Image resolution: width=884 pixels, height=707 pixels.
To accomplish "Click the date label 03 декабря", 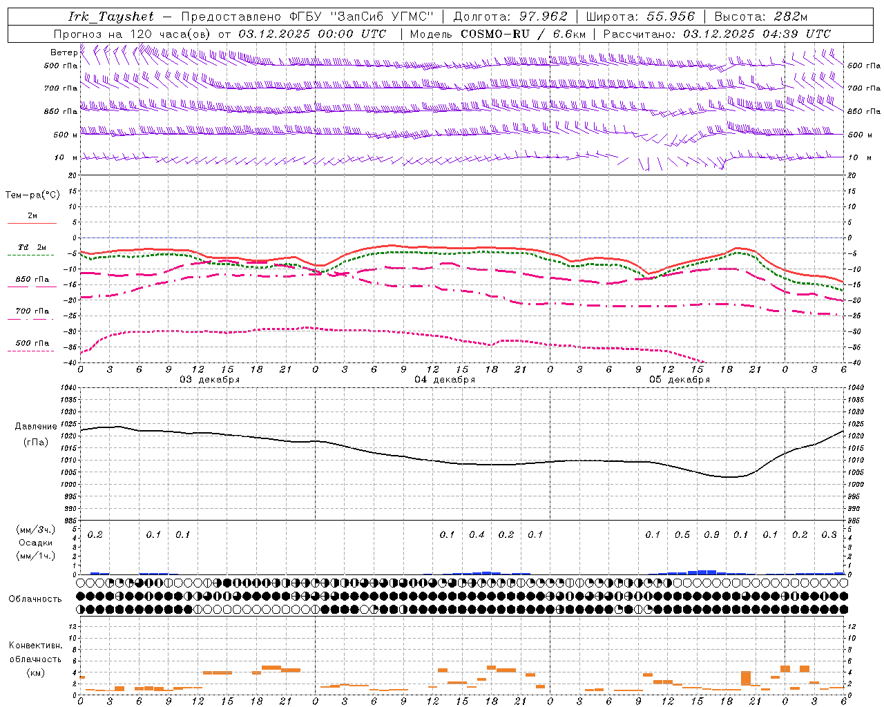I will click(210, 380).
